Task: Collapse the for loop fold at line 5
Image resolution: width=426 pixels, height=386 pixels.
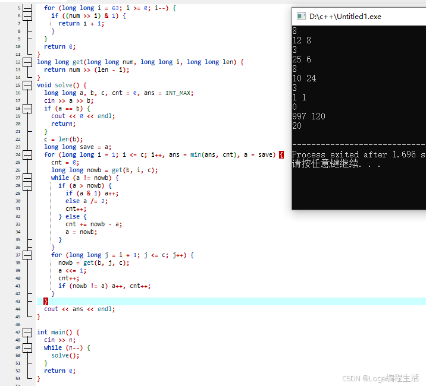Action: pos(27,8)
